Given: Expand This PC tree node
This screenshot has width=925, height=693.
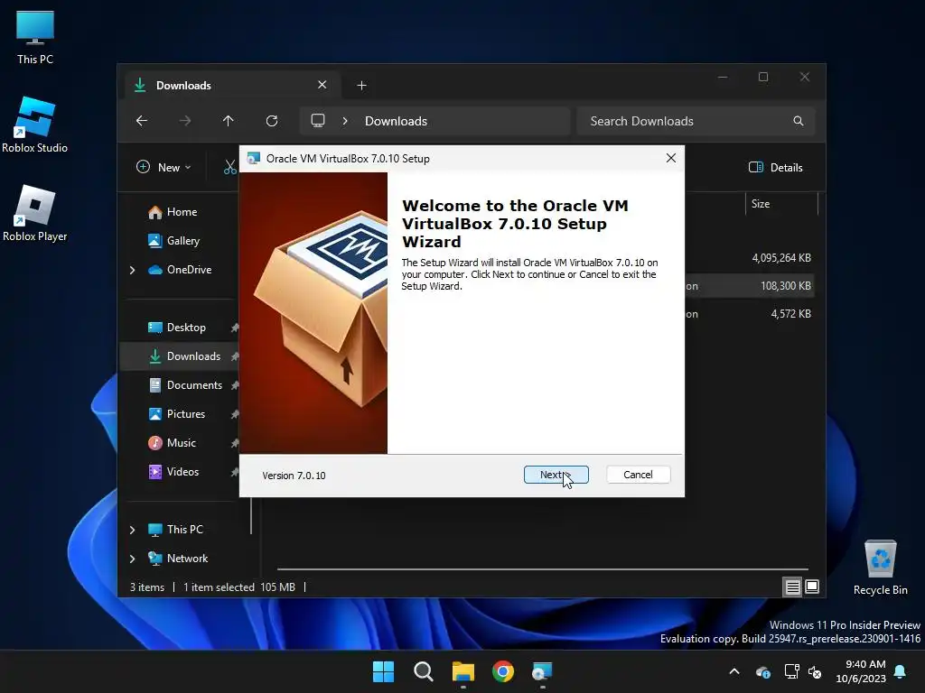Looking at the screenshot, I should 132,530.
